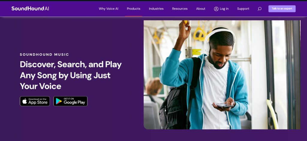Get it on Google Play button
307x141 pixels.
70,101
